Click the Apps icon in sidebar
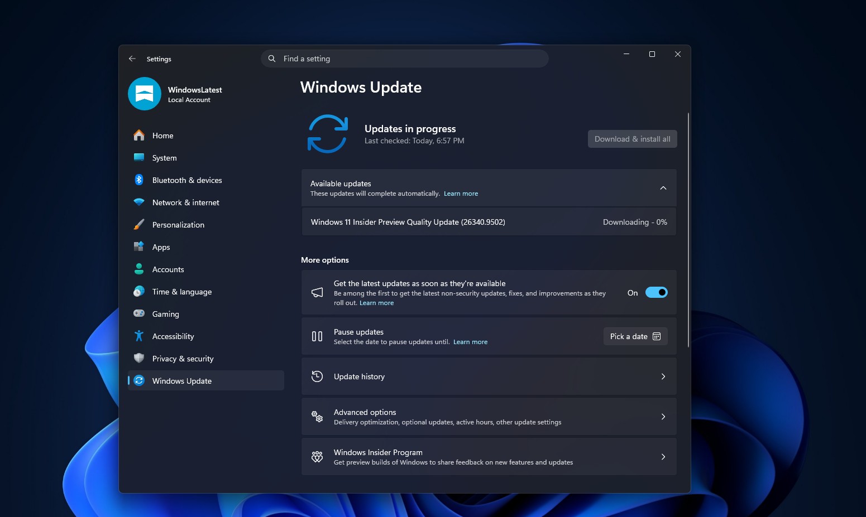The height and width of the screenshot is (517, 866). click(139, 247)
